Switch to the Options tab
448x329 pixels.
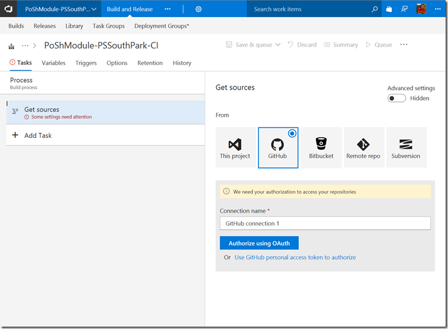click(117, 63)
